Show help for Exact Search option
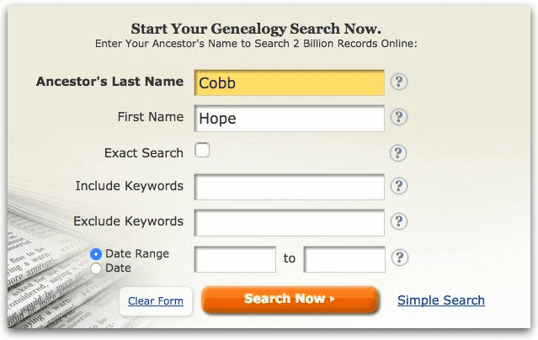Screen dimensions: 538x340 tap(398, 153)
